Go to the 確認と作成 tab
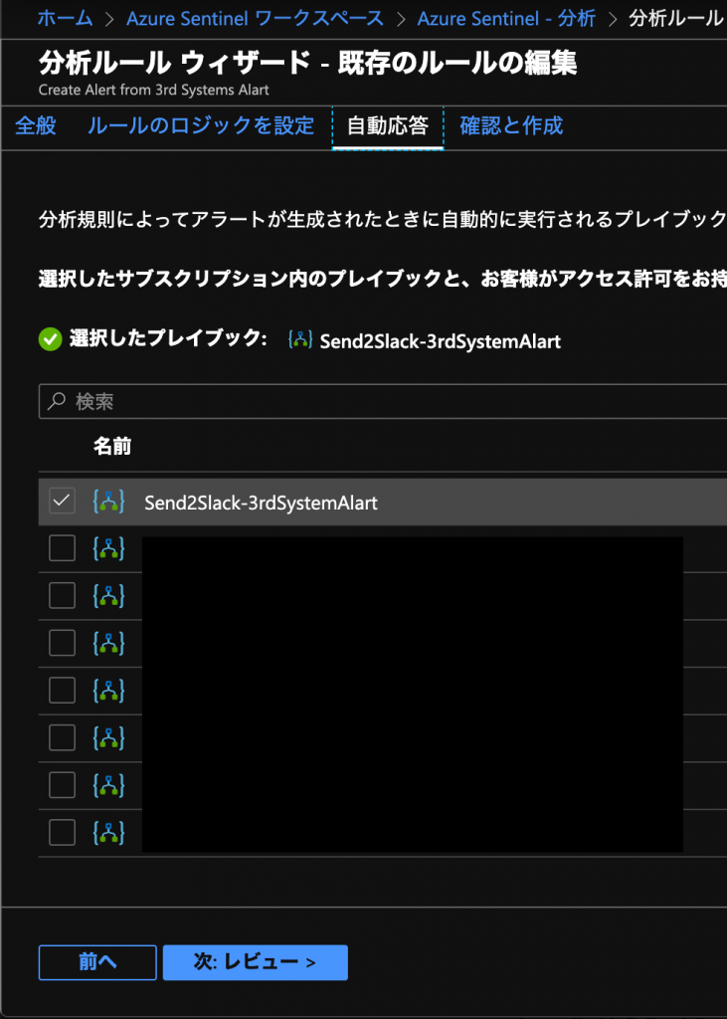Image resolution: width=727 pixels, height=1019 pixels. pyautogui.click(x=511, y=125)
